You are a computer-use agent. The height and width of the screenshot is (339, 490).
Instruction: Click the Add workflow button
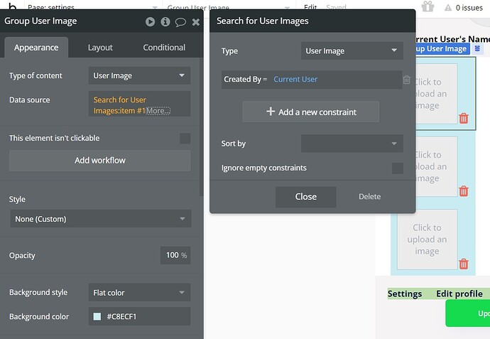click(x=99, y=161)
